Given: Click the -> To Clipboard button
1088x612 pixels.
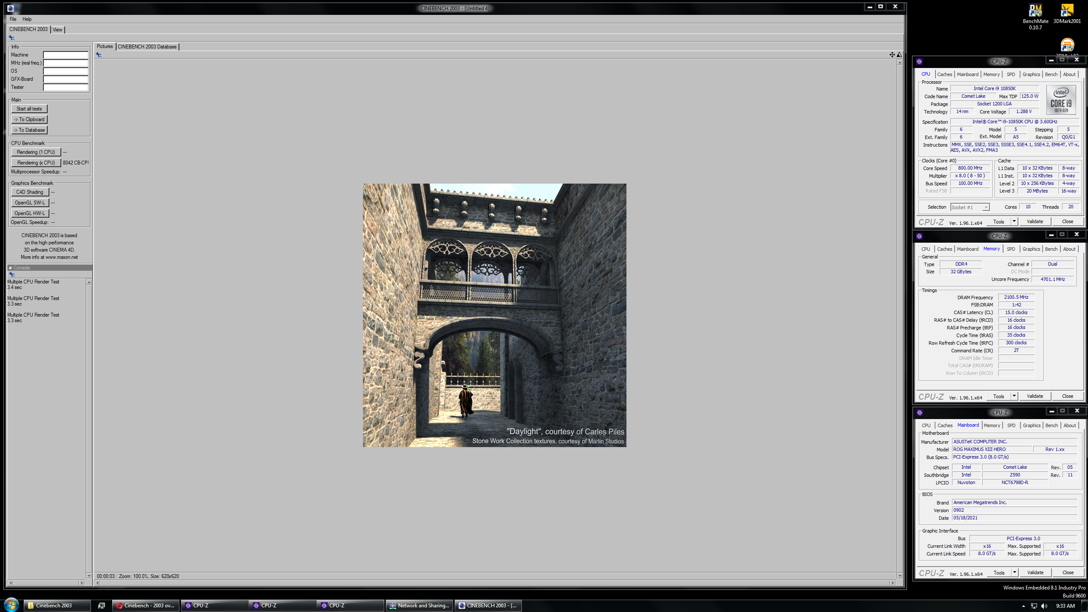Looking at the screenshot, I should coord(29,119).
